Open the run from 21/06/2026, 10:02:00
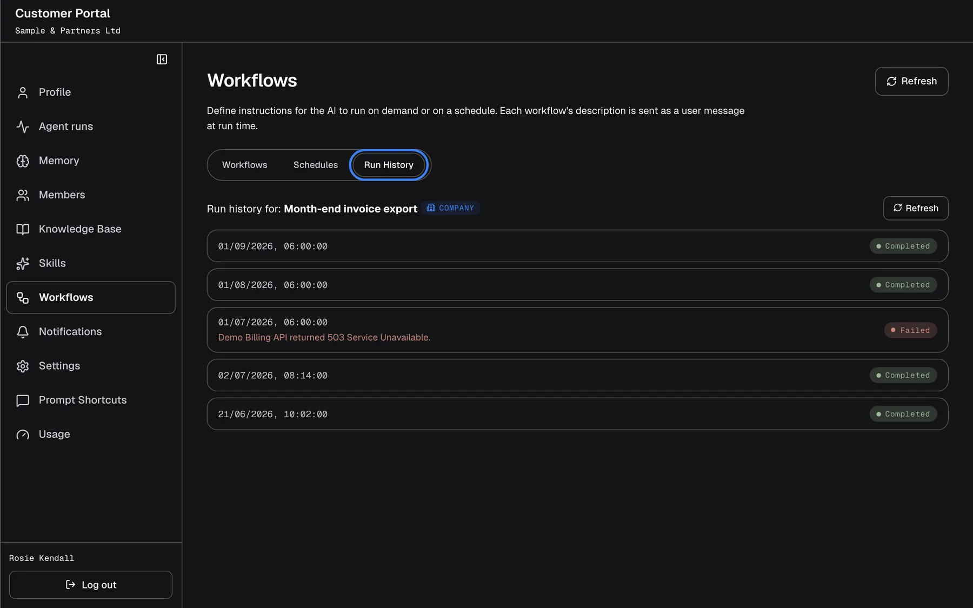 [577, 414]
